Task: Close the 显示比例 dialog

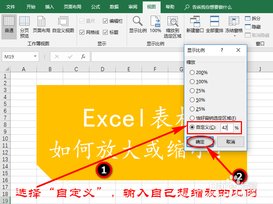Action: pyautogui.click(x=238, y=50)
